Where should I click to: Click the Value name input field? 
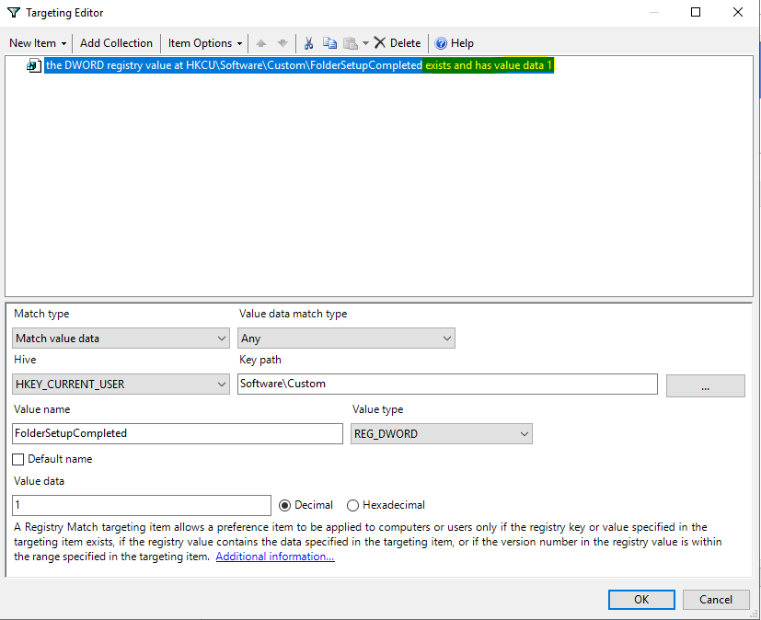(x=178, y=433)
